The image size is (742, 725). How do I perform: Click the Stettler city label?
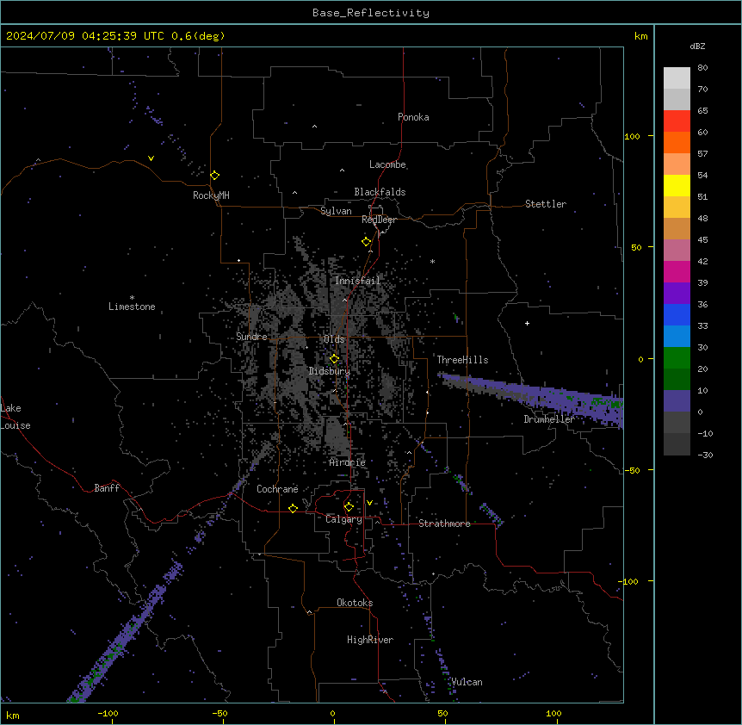(x=546, y=204)
